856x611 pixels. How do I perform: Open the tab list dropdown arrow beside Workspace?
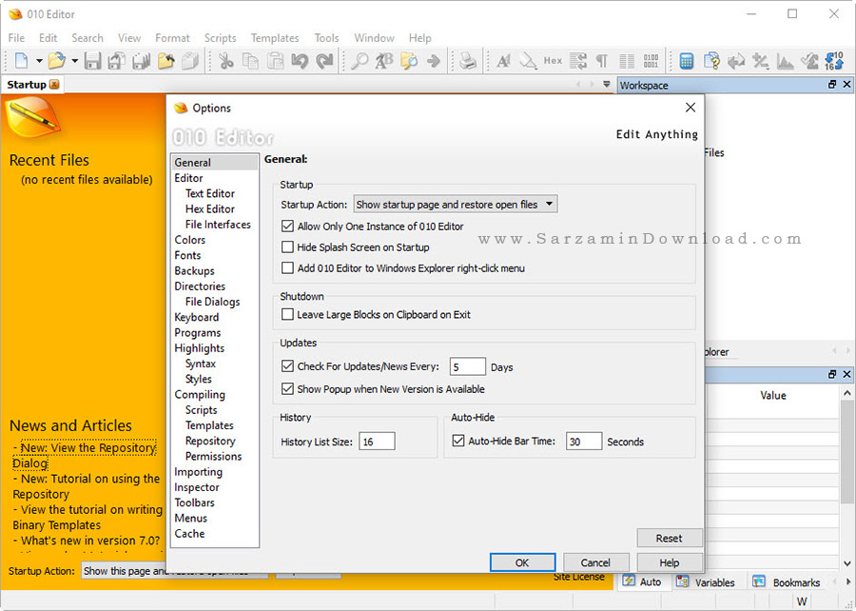click(x=607, y=85)
